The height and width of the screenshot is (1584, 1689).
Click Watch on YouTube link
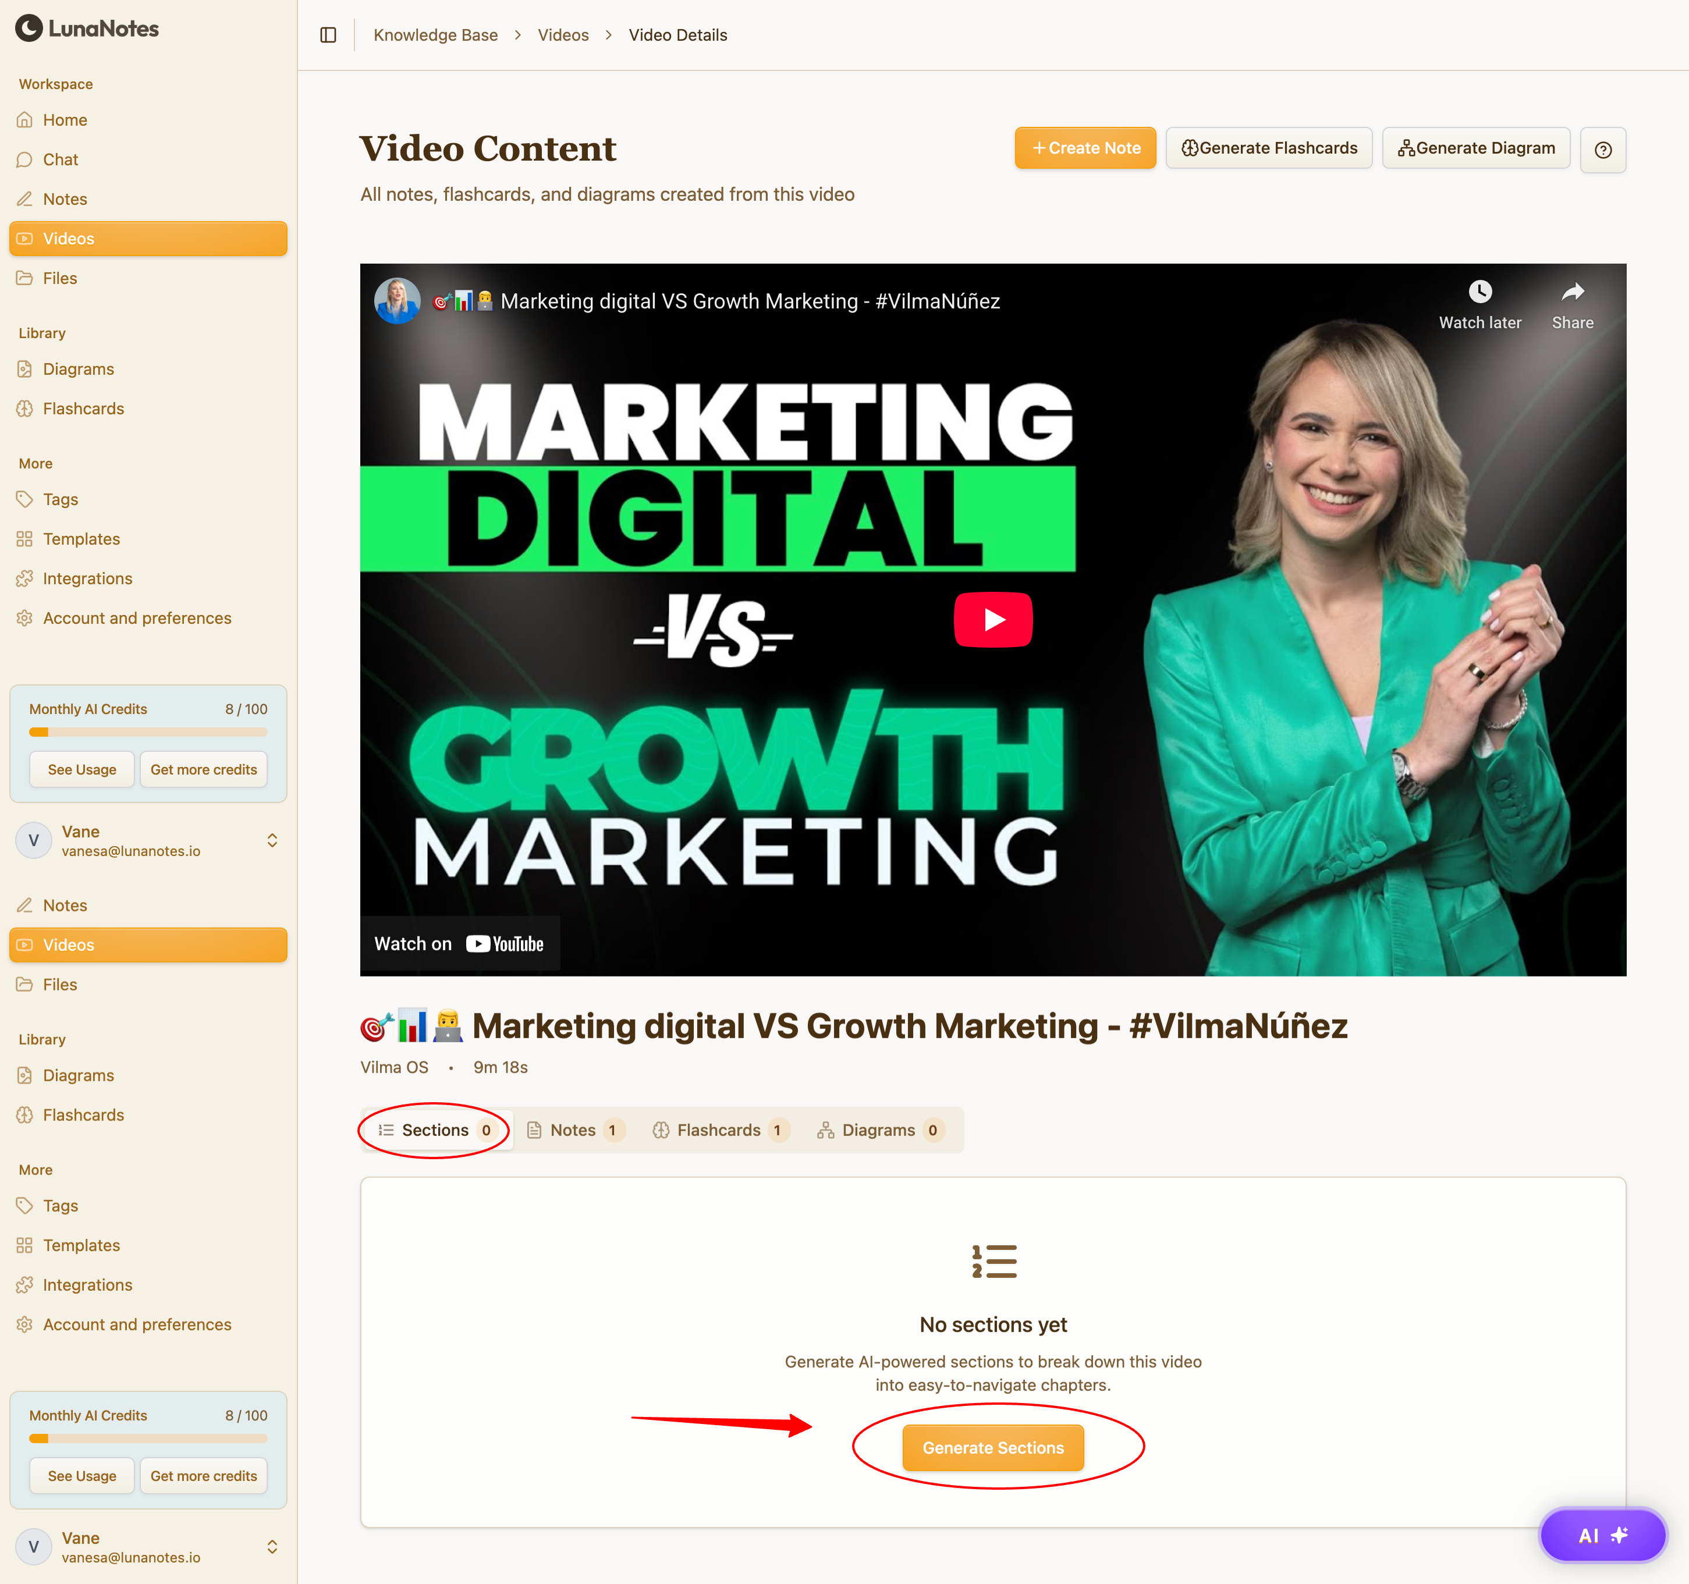[x=460, y=944]
